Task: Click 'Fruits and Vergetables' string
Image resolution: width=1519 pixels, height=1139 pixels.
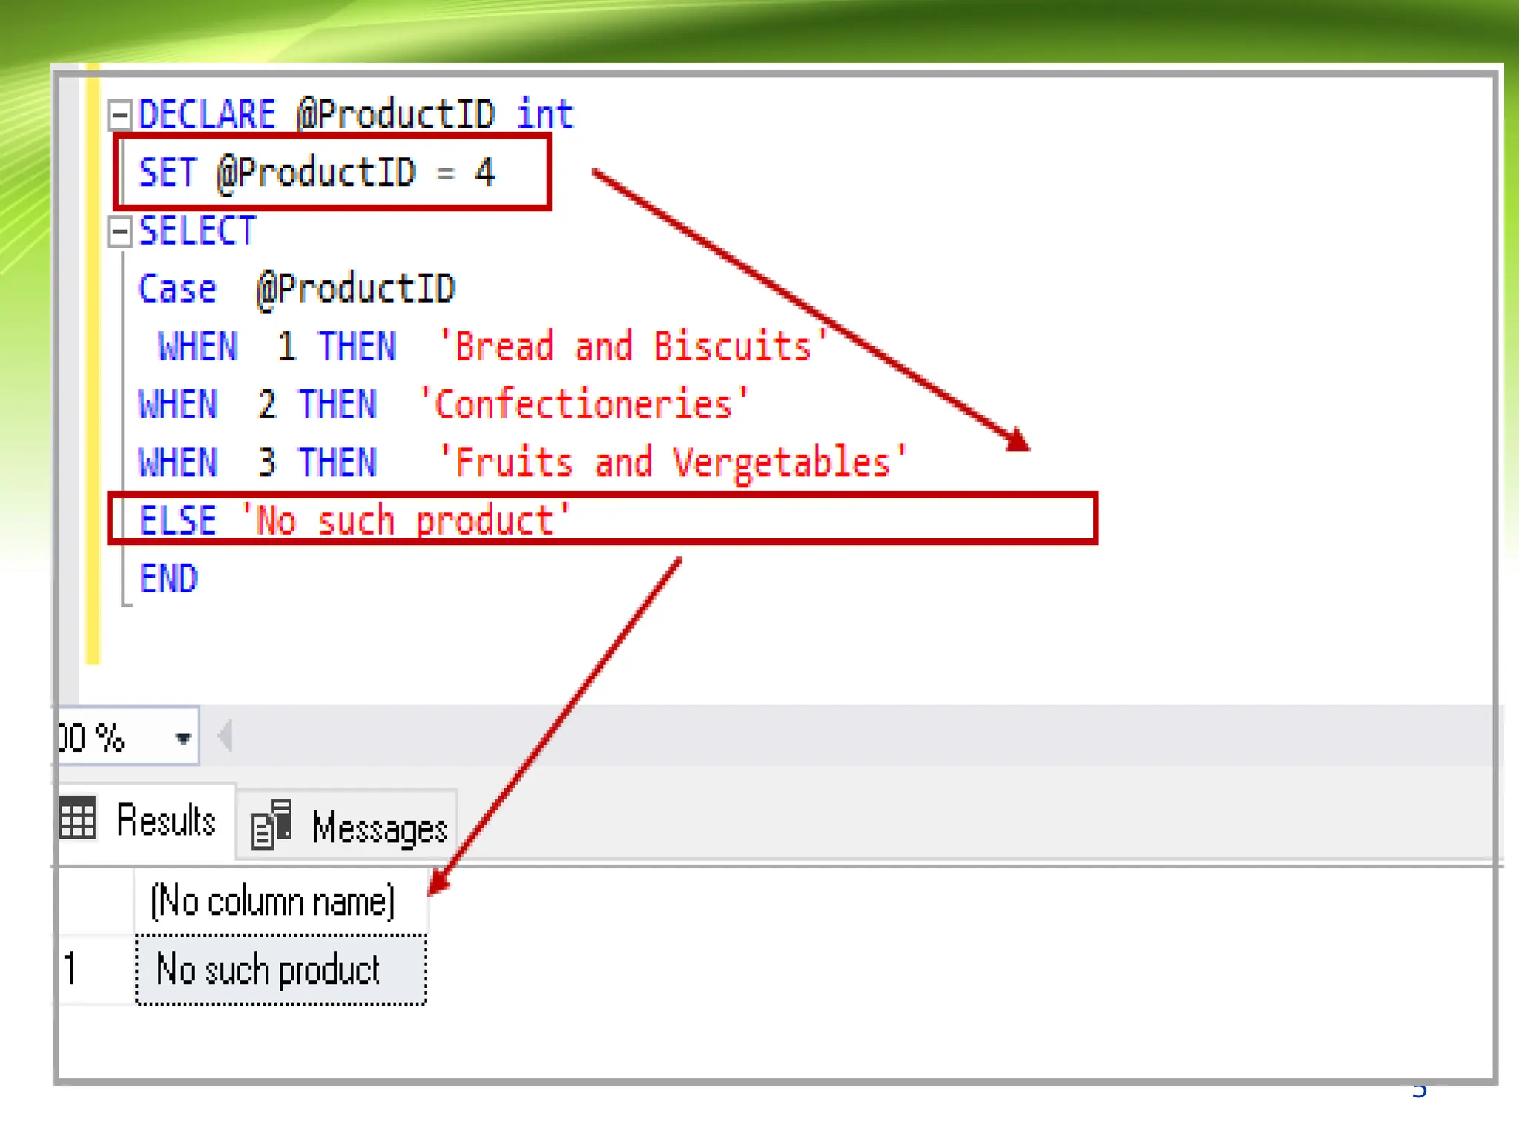Action: pyautogui.click(x=672, y=463)
